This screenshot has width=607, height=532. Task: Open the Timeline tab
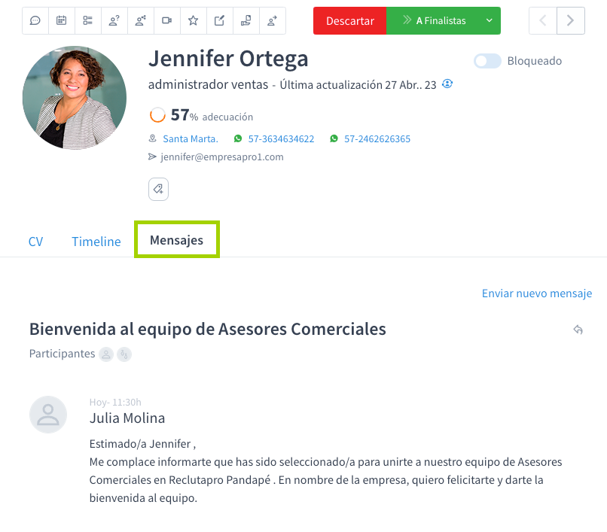96,242
